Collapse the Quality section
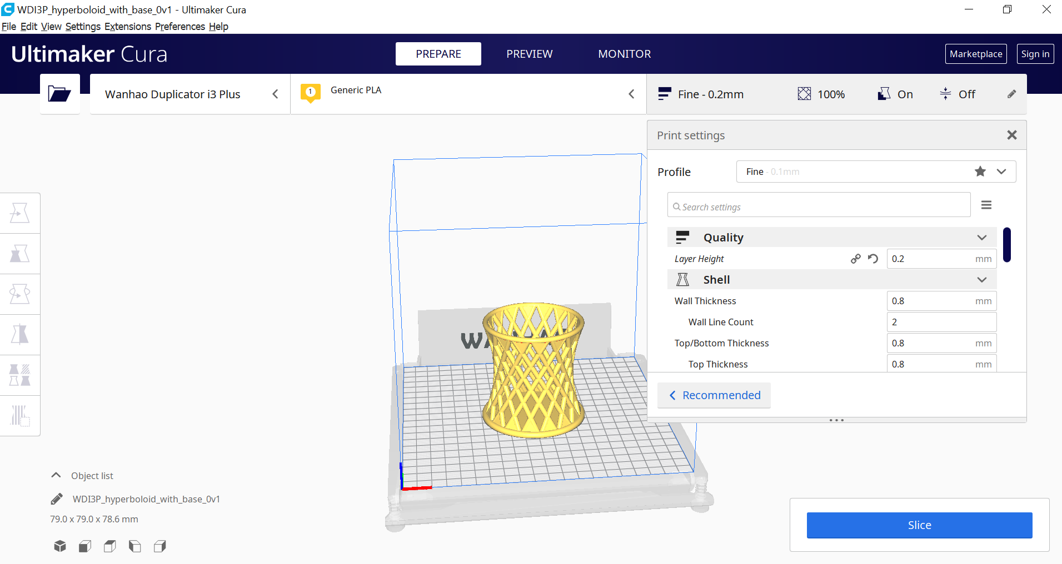Viewport: 1062px width, 564px height. coord(982,238)
